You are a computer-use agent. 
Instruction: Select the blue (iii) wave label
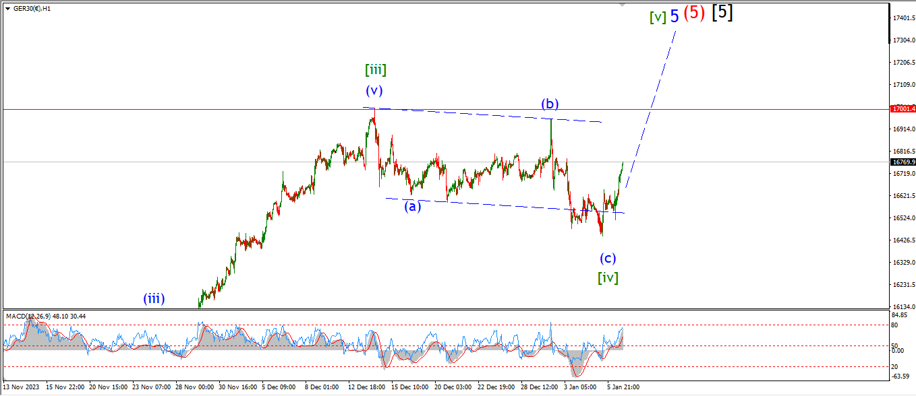tap(154, 298)
